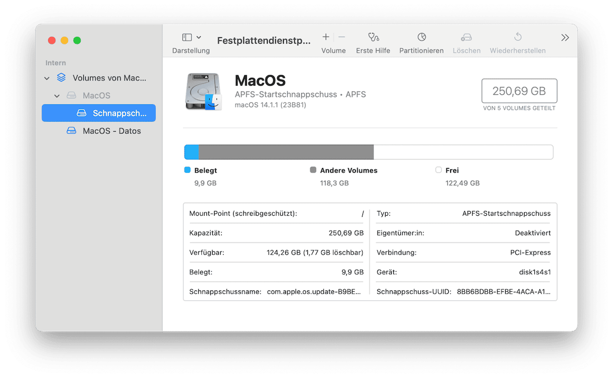Click the grey Andere Volumes bar segment

click(x=286, y=152)
